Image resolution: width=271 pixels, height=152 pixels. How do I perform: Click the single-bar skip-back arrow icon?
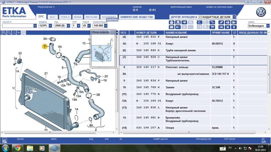pyautogui.click(x=228, y=27)
